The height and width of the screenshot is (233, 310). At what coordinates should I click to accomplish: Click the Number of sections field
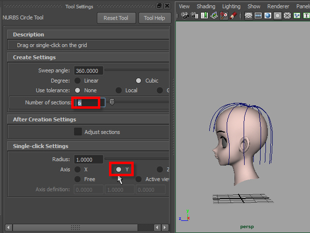coord(89,102)
